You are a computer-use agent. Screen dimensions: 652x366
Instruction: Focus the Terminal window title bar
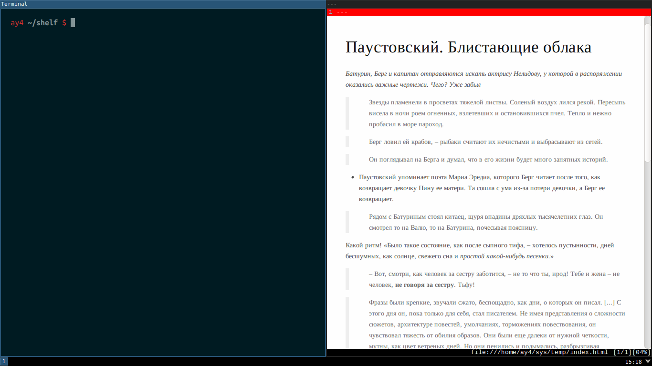point(162,4)
